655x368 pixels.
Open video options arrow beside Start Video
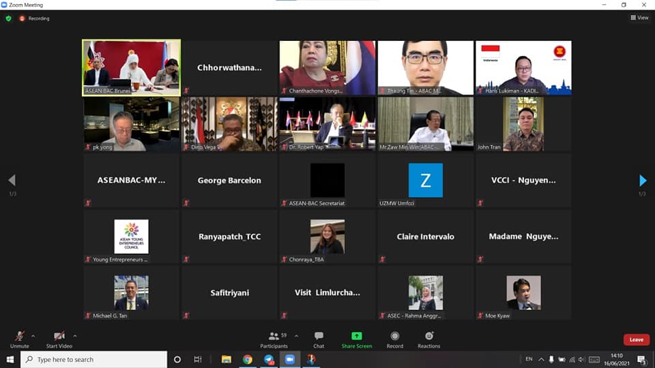coord(75,335)
